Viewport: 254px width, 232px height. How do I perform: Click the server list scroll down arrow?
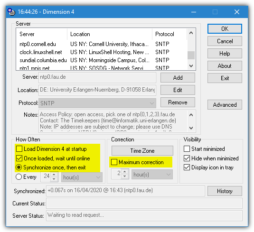coord(191,66)
